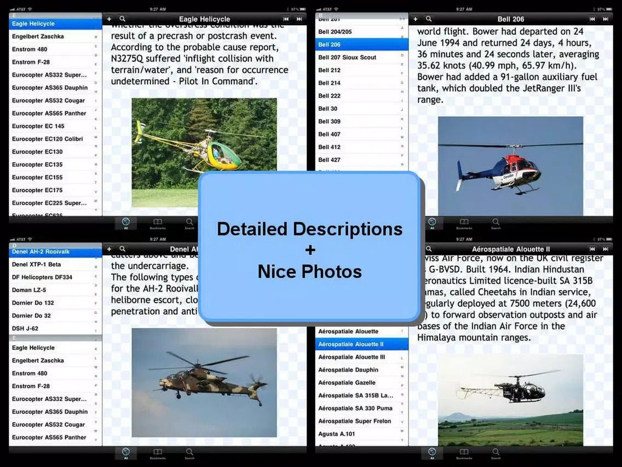Tap the camouflaged Rooivalk helicopter photo
The width and height of the screenshot is (622, 467).
point(204,383)
